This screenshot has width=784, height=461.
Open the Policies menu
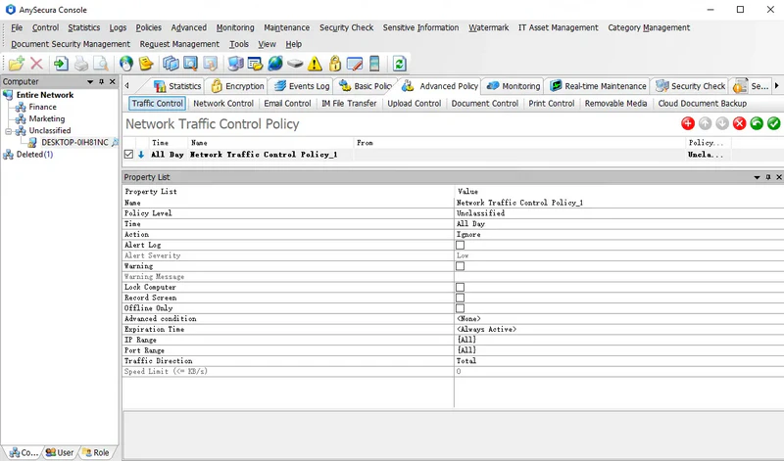point(149,27)
